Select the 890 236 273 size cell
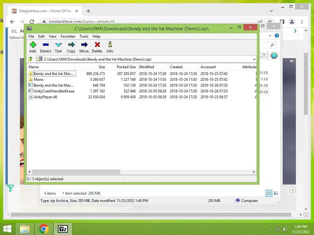The image size is (314, 235). click(x=96, y=73)
